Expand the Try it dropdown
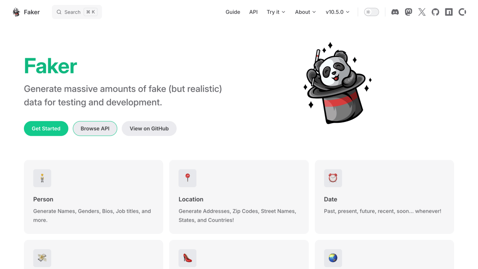Viewport: 478px width, 269px height. coord(276,12)
